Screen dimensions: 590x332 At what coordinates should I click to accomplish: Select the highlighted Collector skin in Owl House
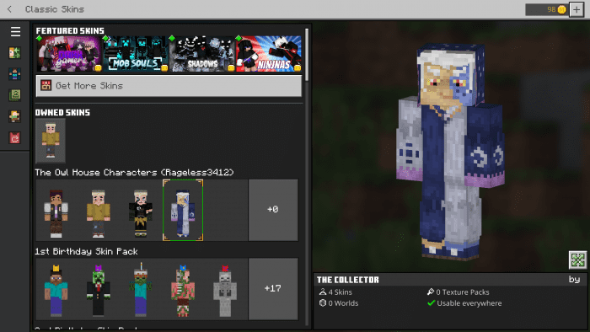[x=183, y=210]
